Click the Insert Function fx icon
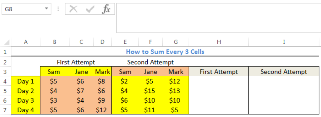Image resolution: width=321 pixels, height=117 pixels. [x=106, y=9]
